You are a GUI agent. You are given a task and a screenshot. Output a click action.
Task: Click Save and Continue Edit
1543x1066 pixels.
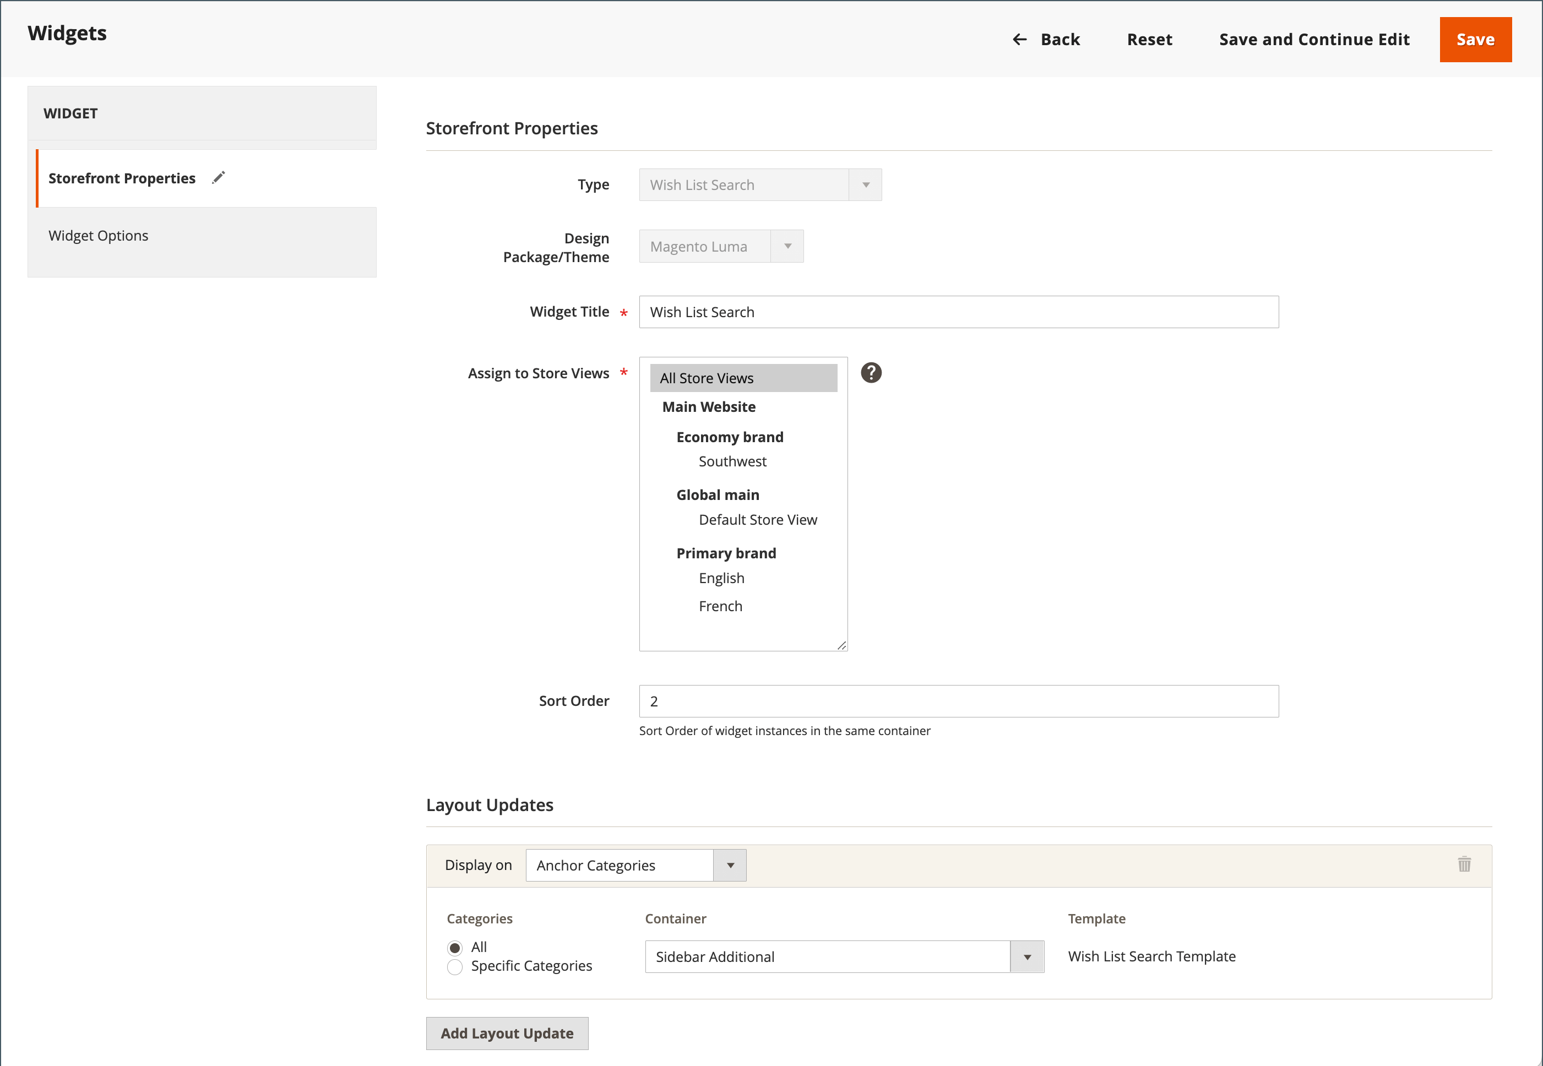(x=1314, y=40)
